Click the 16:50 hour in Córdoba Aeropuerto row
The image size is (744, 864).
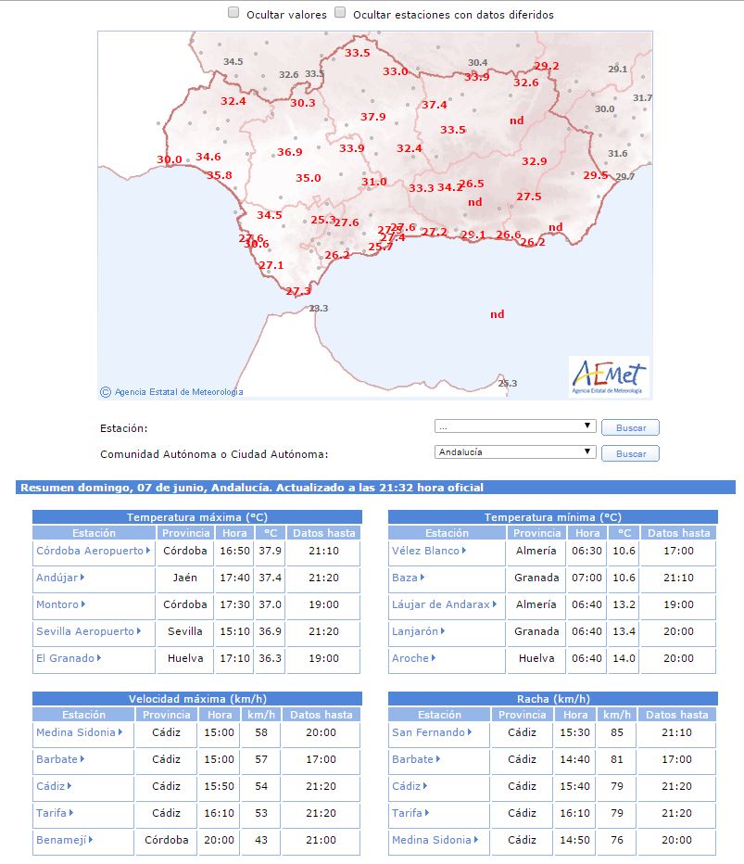[234, 551]
